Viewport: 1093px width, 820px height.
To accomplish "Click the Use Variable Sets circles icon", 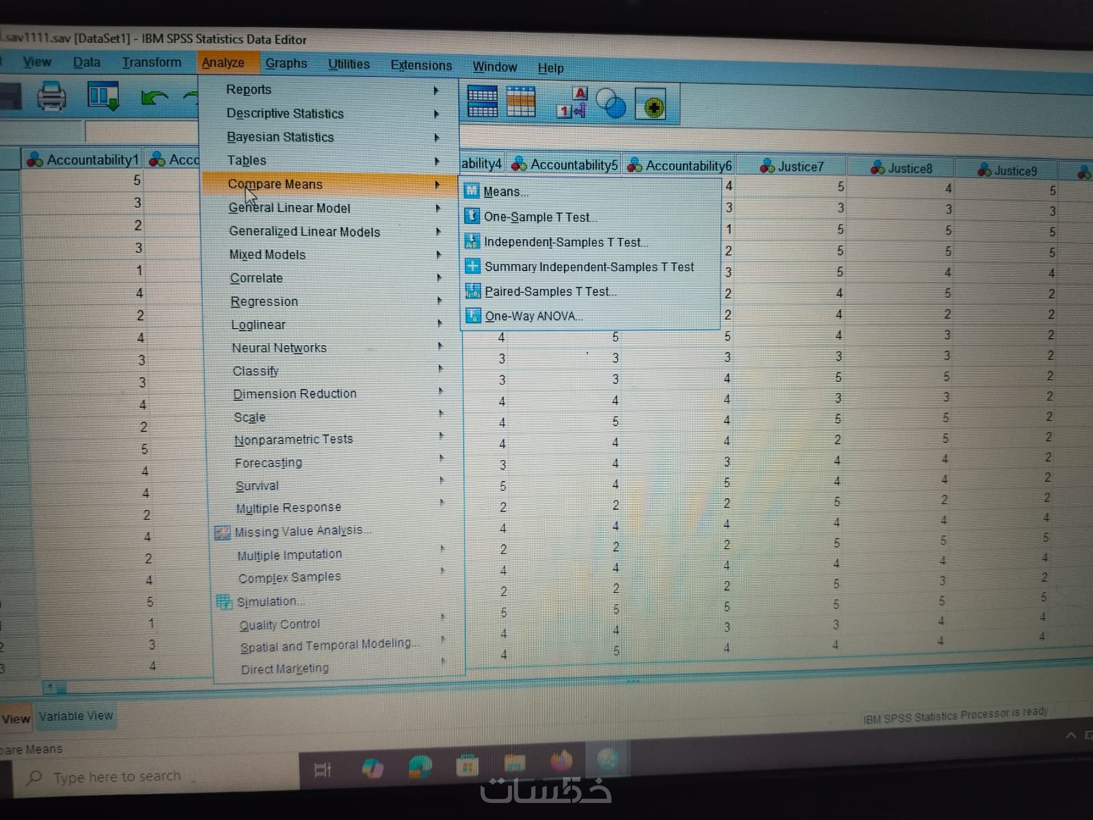I will (x=611, y=105).
